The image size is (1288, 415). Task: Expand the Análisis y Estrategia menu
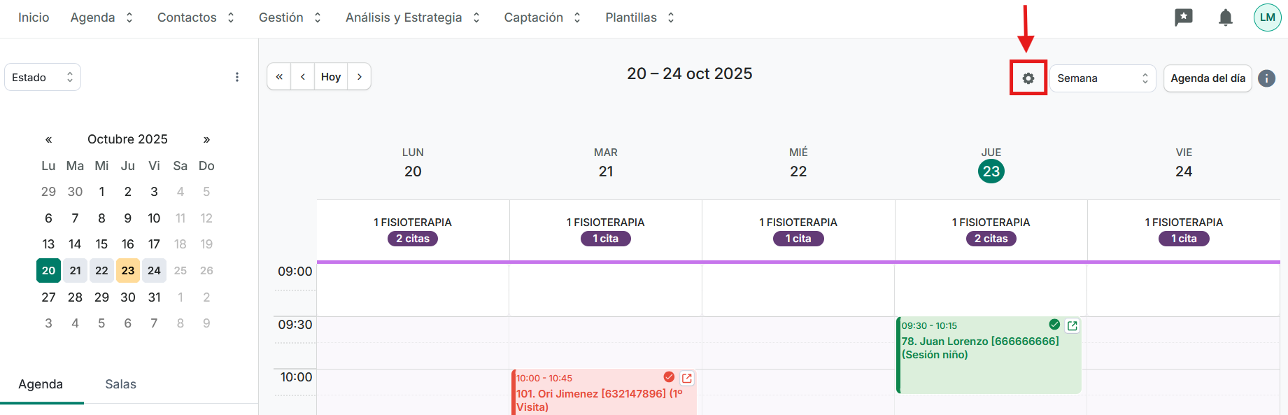pos(412,17)
